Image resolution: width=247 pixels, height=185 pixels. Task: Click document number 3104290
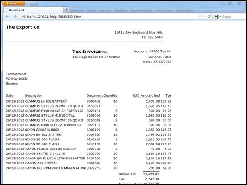93,159
